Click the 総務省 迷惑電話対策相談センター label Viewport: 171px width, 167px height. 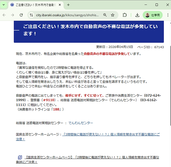(x=40, y=123)
